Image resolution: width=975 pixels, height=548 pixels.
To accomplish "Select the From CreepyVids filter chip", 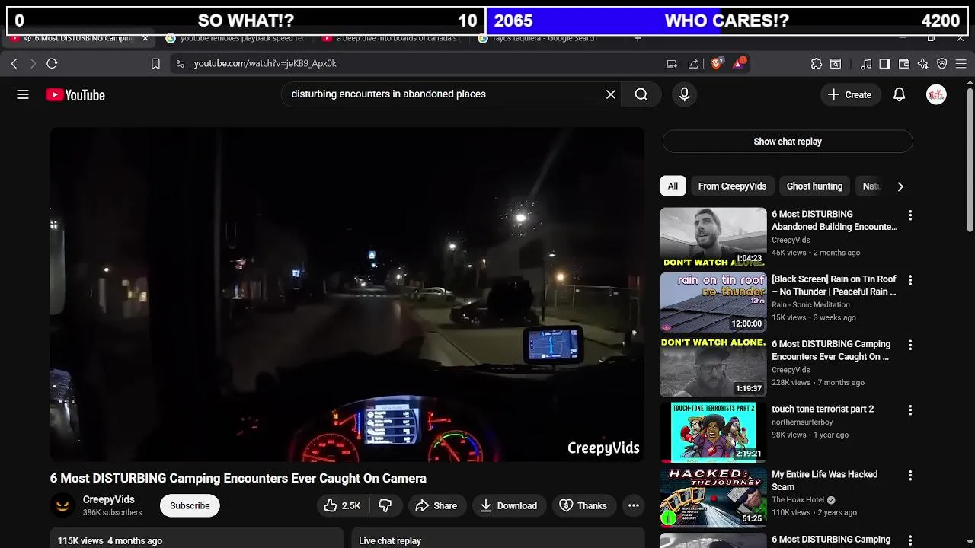I will point(732,186).
